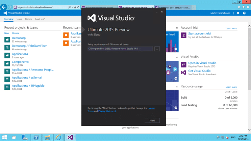
Task: Click the Get Visual Studio link
Action: coord(199,71)
